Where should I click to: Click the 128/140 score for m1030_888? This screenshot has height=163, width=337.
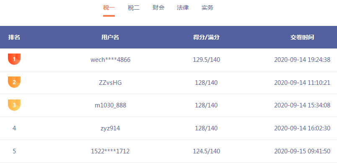(x=206, y=105)
